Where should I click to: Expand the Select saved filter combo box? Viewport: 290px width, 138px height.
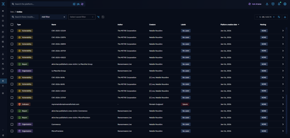pyautogui.click(x=82, y=17)
